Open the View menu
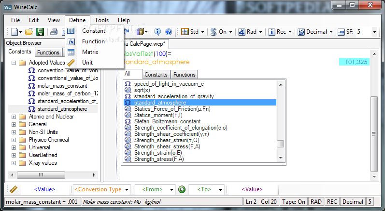This screenshot has height=211, width=385. 54,20
